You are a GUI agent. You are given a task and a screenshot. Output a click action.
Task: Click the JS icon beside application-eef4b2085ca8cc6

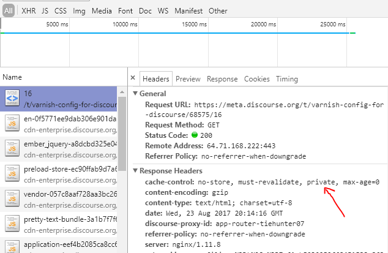[12, 244]
